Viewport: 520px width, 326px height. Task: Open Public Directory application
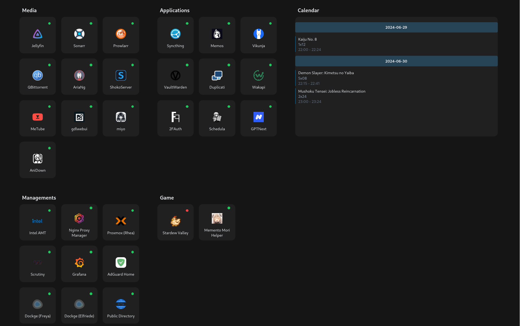[120, 305]
